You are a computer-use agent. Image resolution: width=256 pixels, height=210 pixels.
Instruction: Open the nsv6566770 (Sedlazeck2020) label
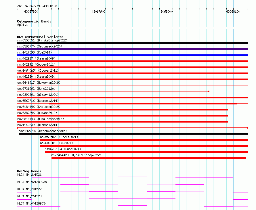(40, 46)
